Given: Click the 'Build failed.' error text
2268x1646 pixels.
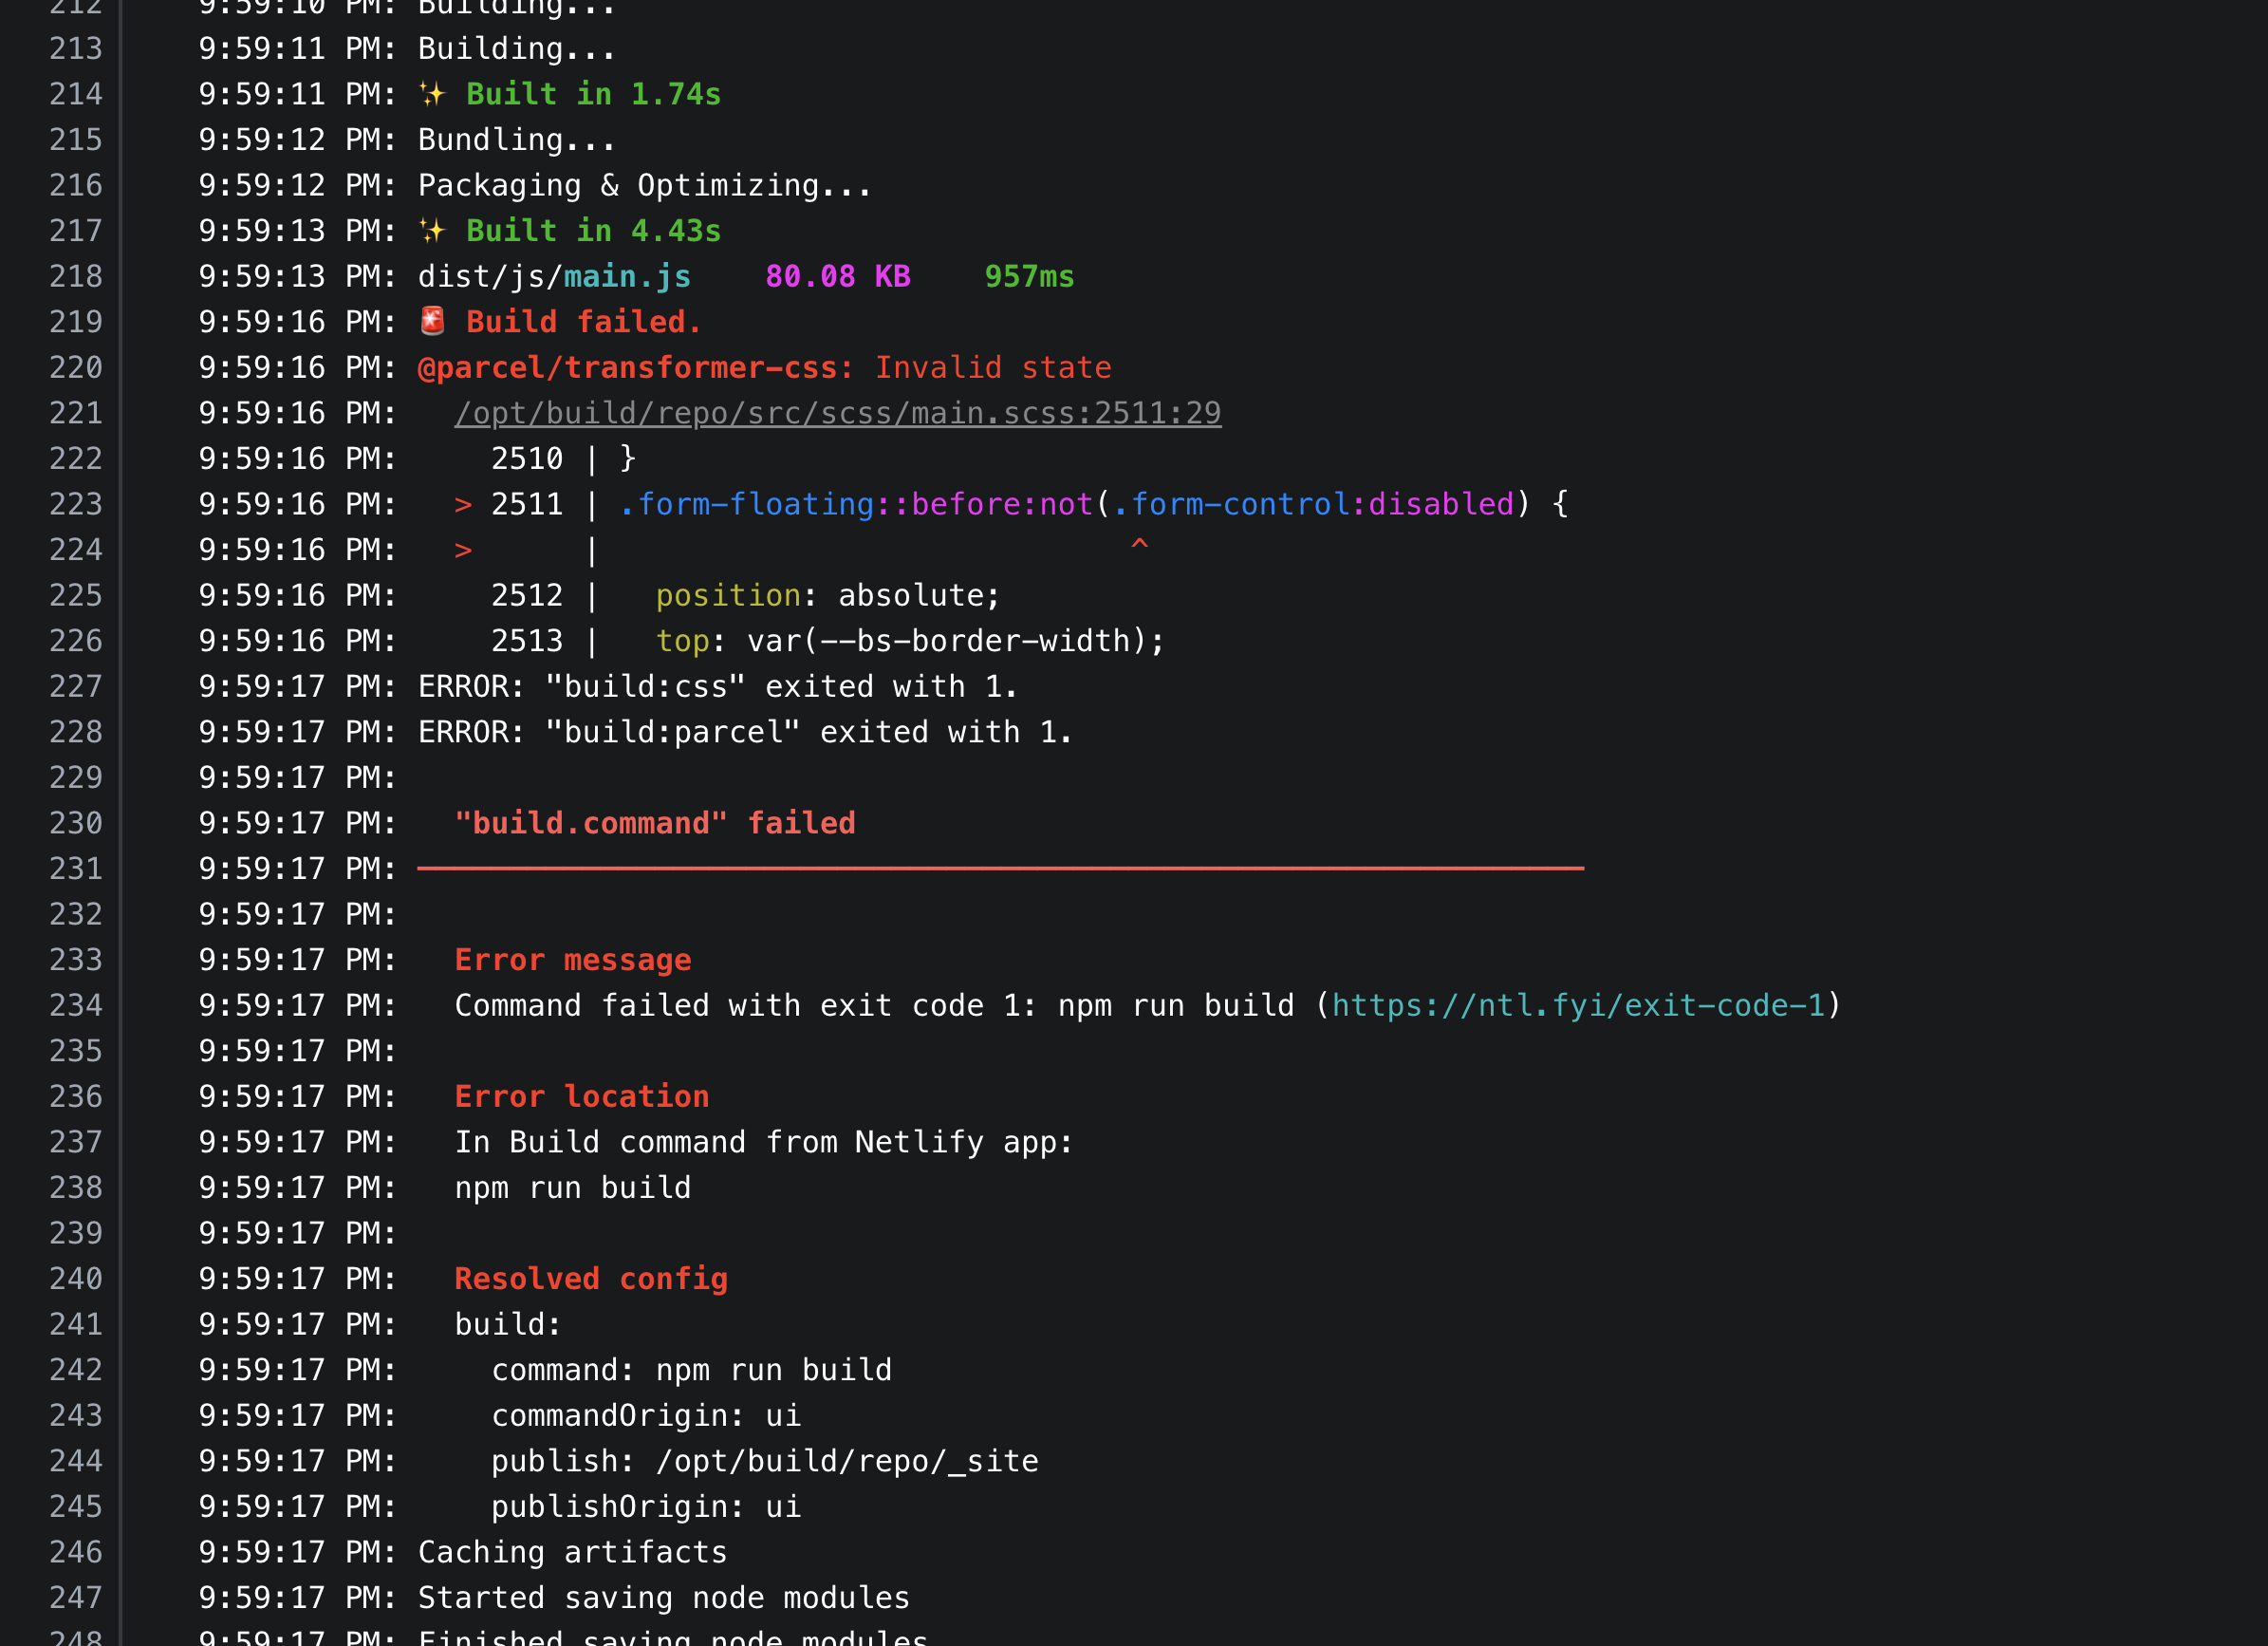Looking at the screenshot, I should (584, 321).
